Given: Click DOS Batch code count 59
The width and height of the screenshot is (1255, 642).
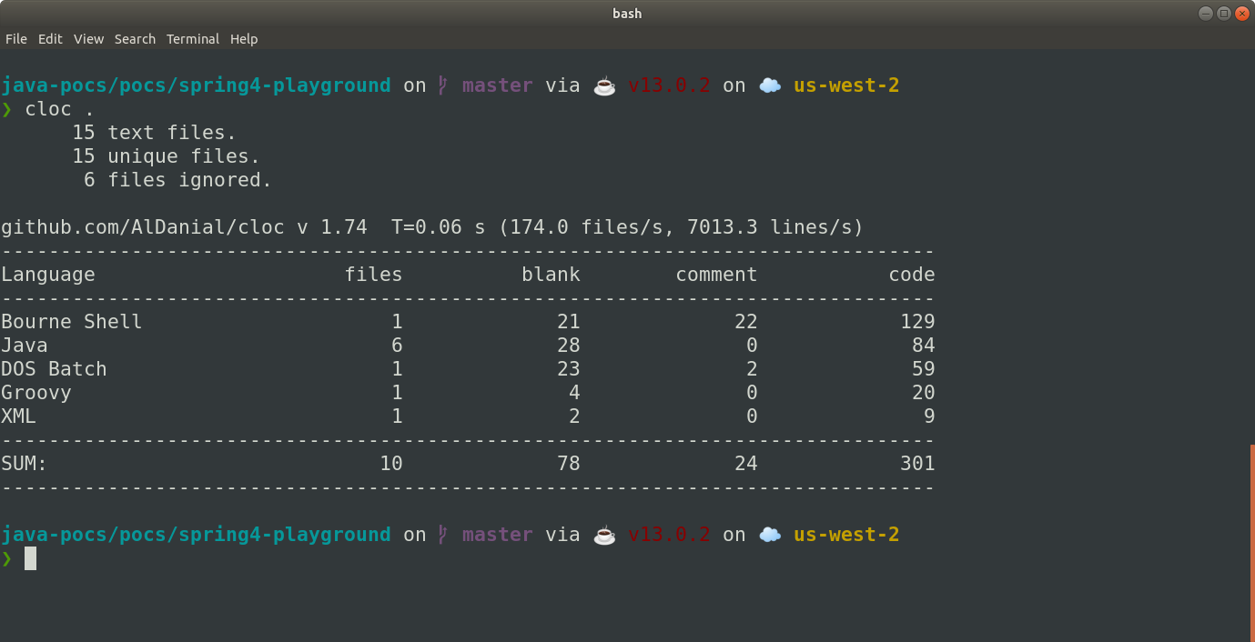Looking at the screenshot, I should pyautogui.click(x=924, y=369).
